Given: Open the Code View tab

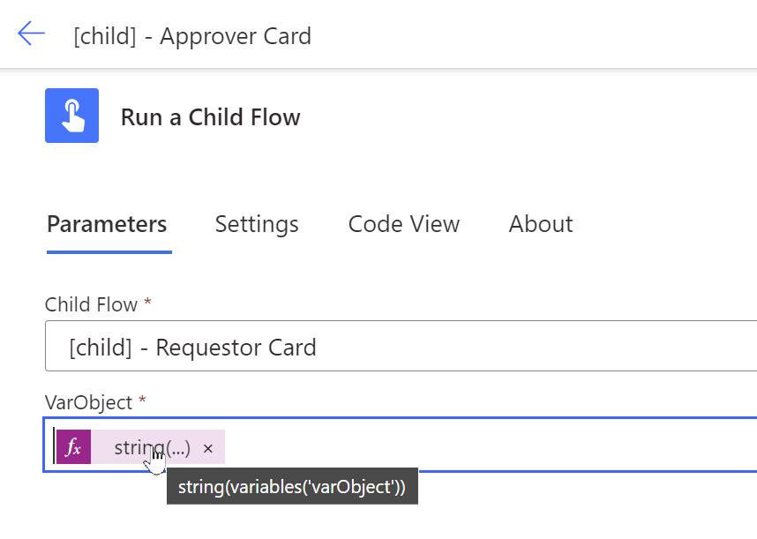Looking at the screenshot, I should 403,224.
